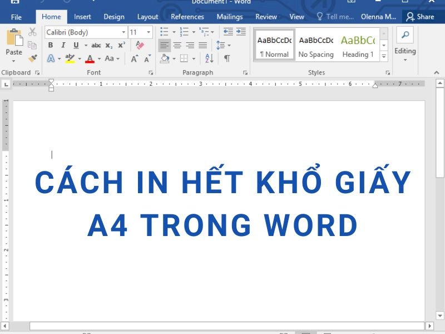
Task: Open Find via Editing magnifier icon
Action: tap(405, 35)
